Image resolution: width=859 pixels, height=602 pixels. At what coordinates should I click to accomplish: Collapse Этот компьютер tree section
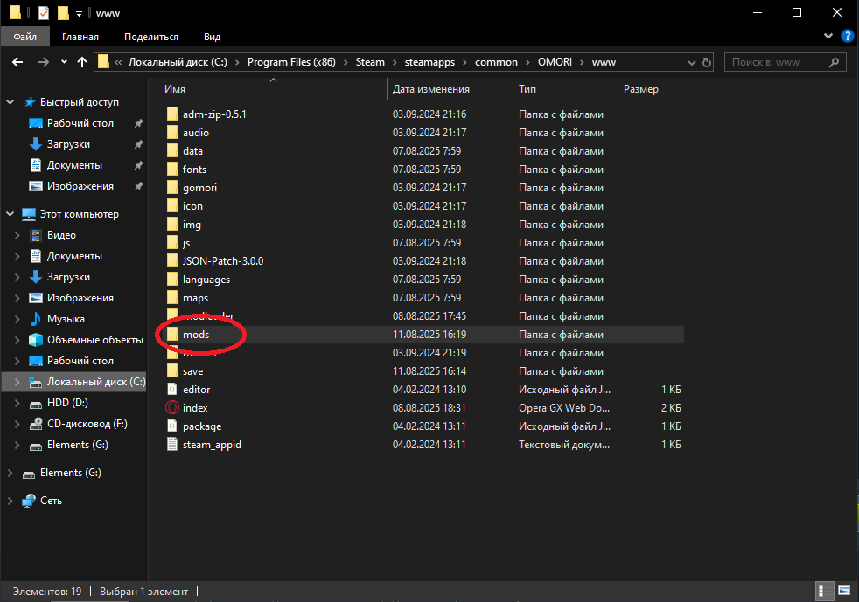click(10, 214)
